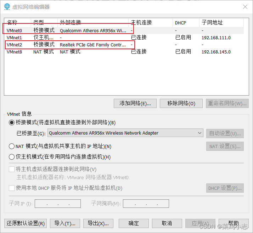Image resolution: width=253 pixels, height=233 pixels.
Task: Click 移除网络(O) button
Action: point(181,103)
